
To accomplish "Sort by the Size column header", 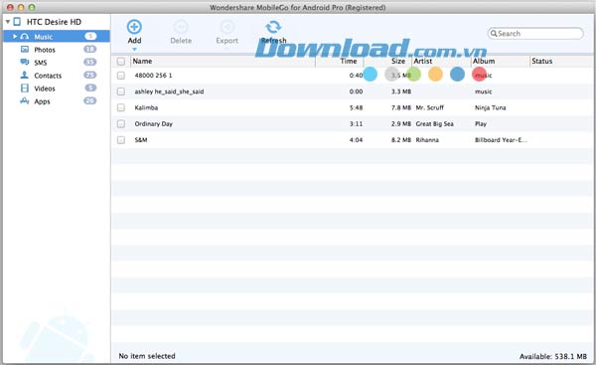I will (387, 61).
